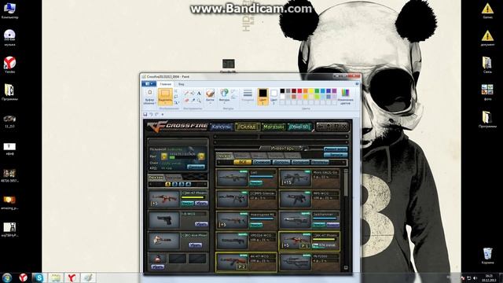
Task: Select the фото desktop icon
Action: [487, 92]
